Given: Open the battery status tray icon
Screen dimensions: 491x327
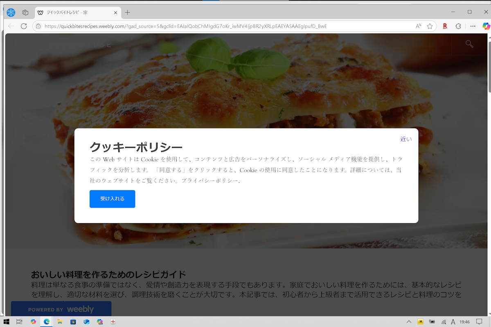Looking at the screenshot, I should [x=432, y=322].
